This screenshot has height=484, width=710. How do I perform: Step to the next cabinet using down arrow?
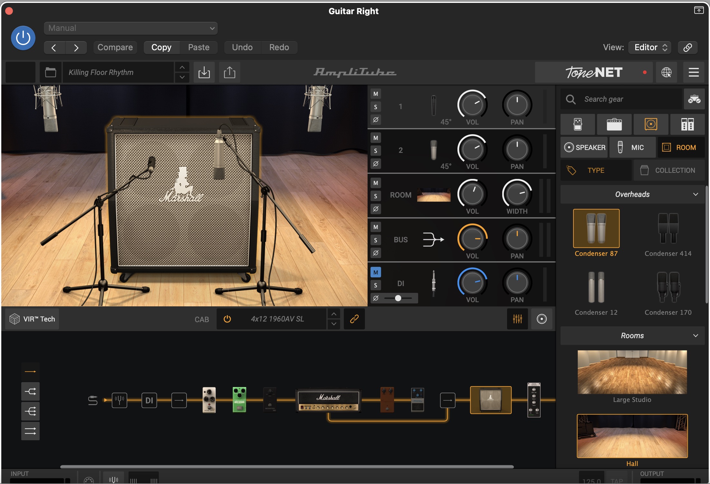coord(334,324)
